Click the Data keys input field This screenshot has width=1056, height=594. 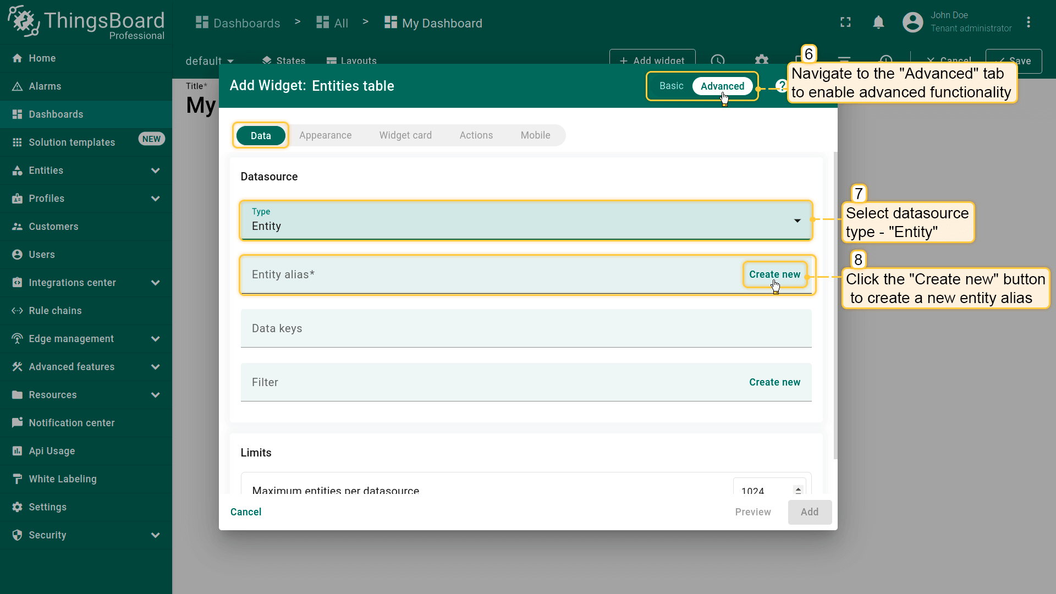tap(525, 328)
